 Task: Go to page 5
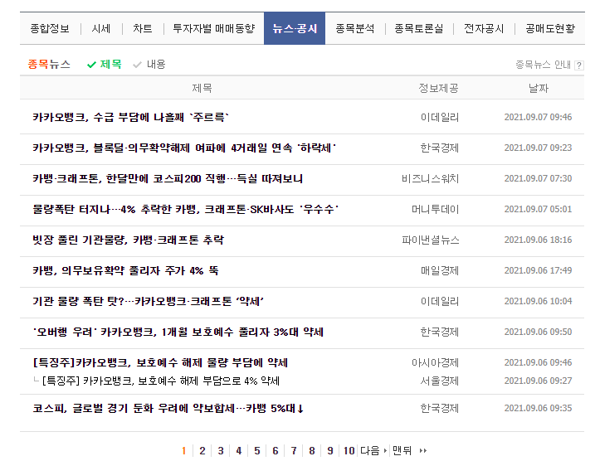tap(257, 451)
